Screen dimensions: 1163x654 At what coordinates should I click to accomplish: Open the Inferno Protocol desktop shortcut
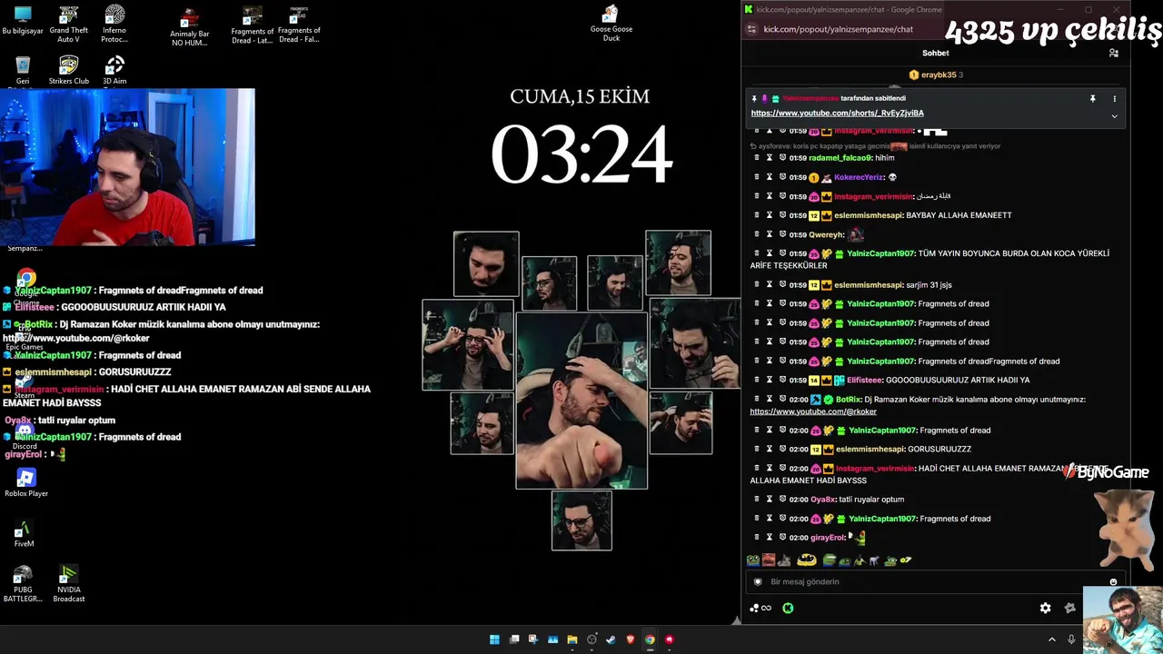(114, 25)
